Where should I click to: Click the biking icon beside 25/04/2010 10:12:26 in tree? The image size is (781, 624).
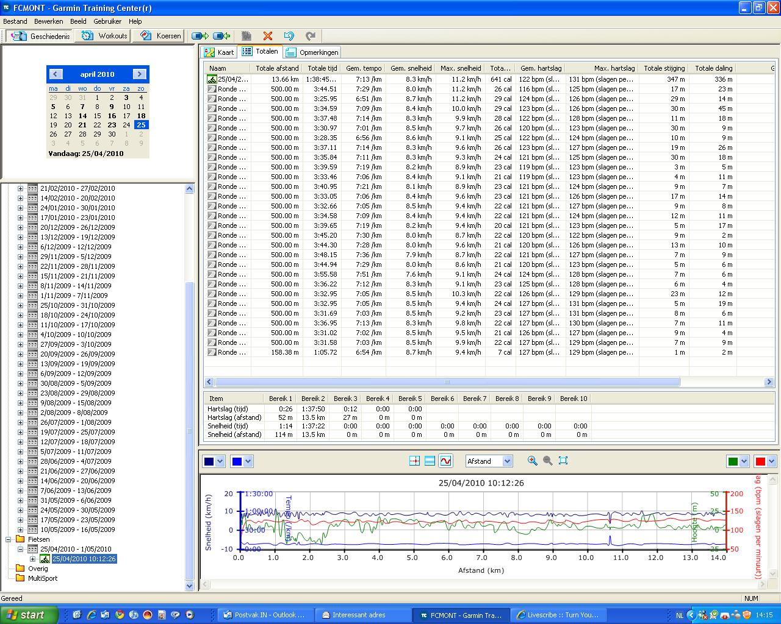point(45,559)
